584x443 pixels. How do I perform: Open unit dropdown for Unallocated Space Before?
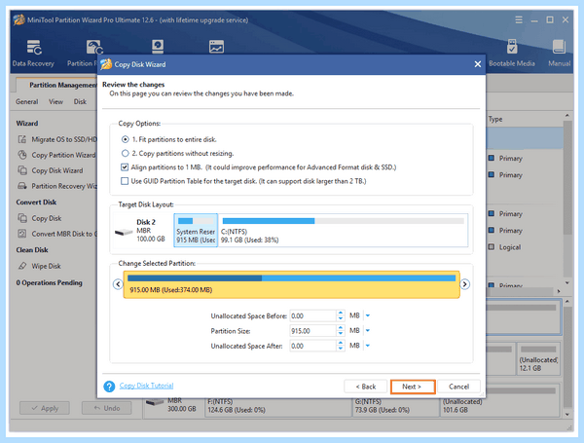click(x=368, y=315)
